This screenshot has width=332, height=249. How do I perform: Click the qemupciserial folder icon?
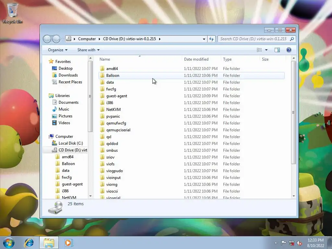click(102, 130)
